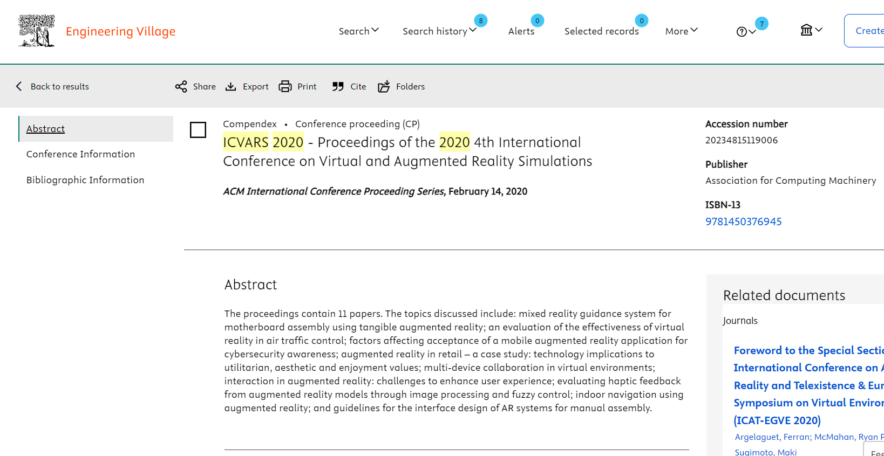The image size is (884, 456).
Task: Click the Journals label under Related documents
Action: (740, 321)
